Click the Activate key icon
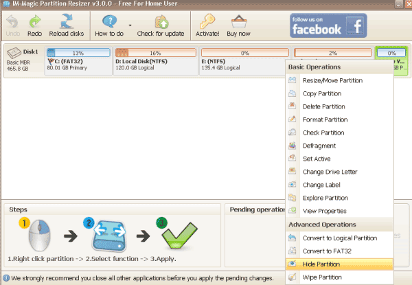This screenshot has height=285, width=412. point(207,21)
